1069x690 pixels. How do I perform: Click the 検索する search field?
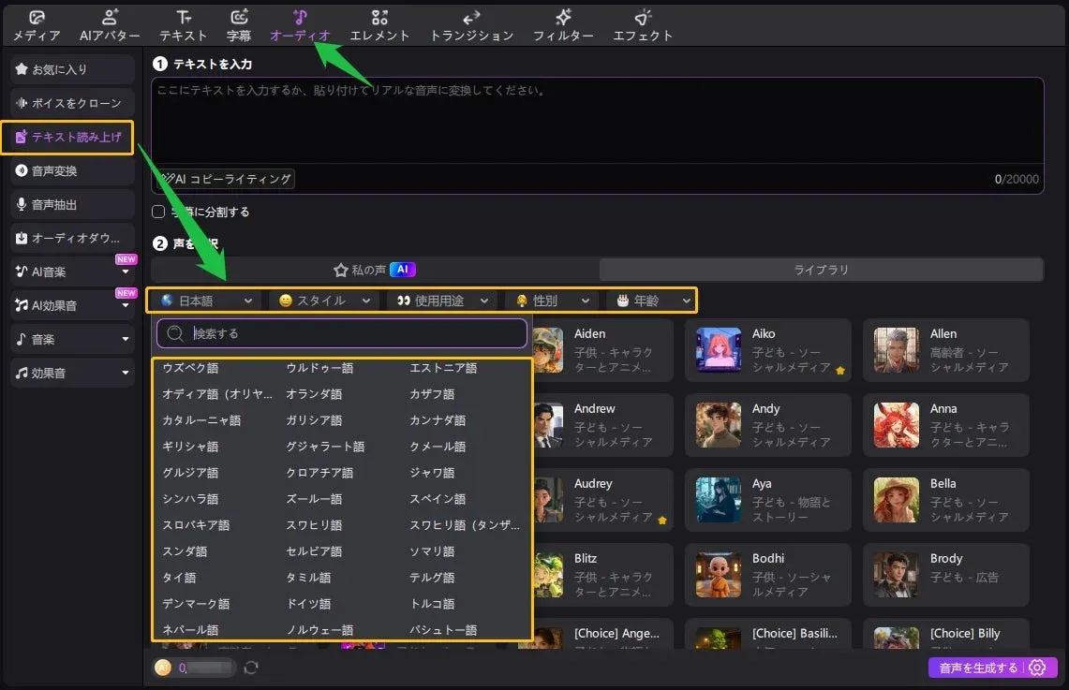tap(341, 333)
